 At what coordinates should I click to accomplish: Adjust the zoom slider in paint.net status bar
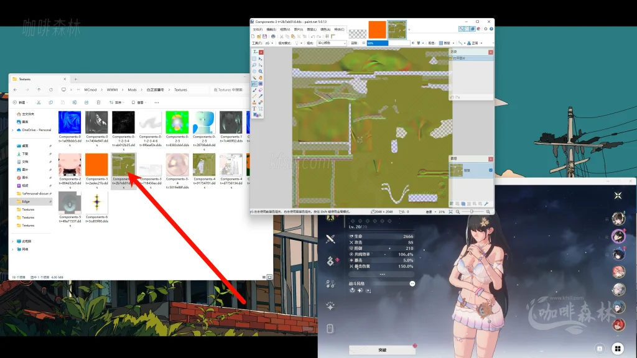472,212
